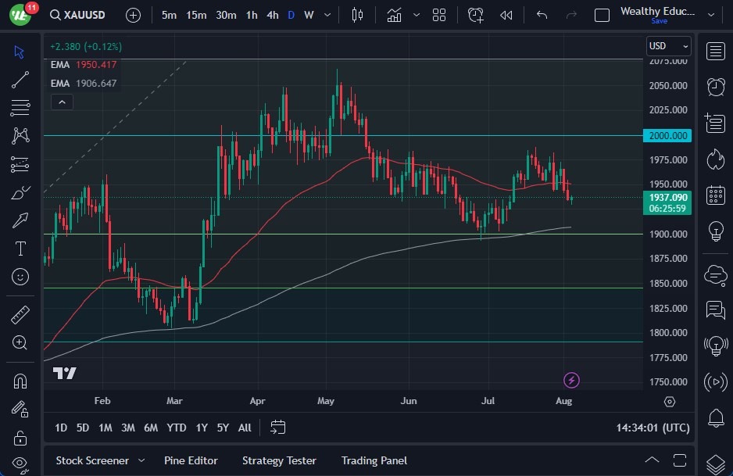Expand the Stock Screener dropdown
This screenshot has height=476, width=733.
141,460
